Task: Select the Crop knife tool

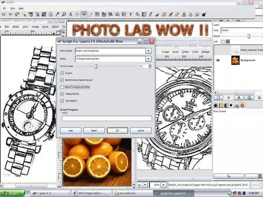Action: pyautogui.click(x=90, y=15)
